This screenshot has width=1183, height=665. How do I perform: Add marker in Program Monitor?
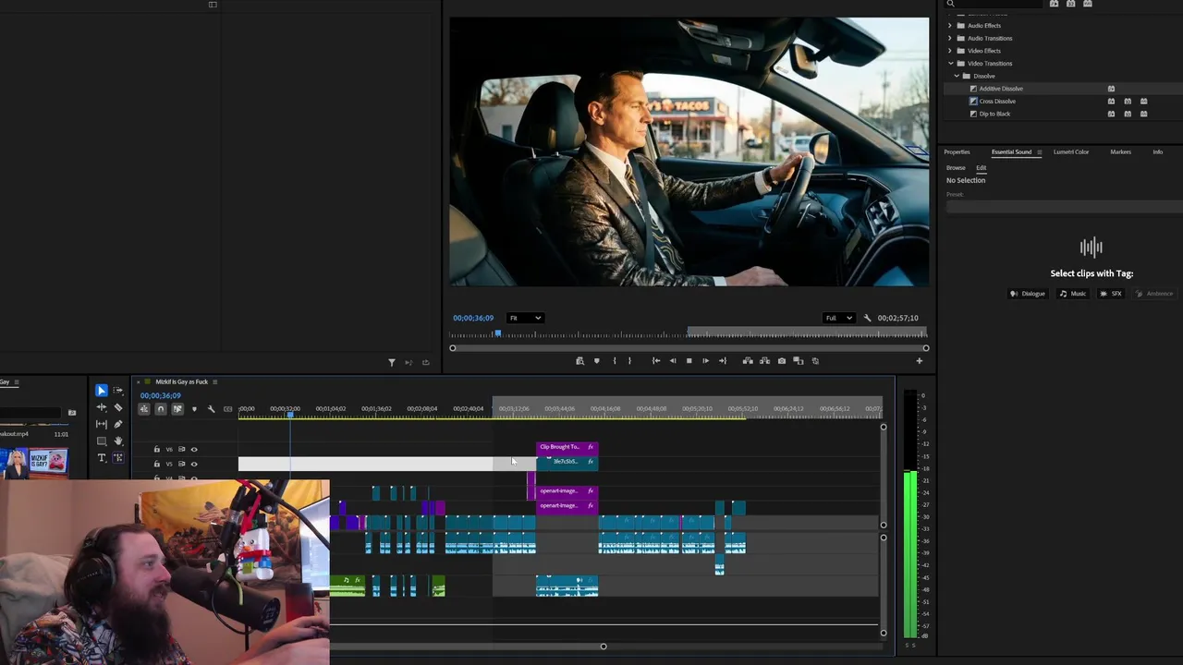tap(597, 360)
